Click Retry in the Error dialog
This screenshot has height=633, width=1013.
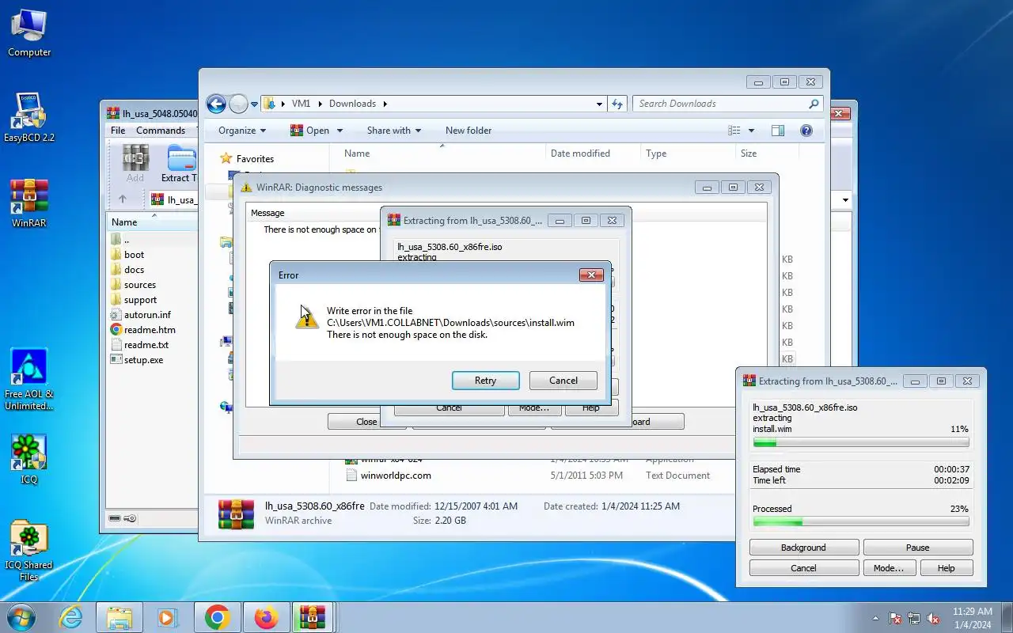coord(486,381)
